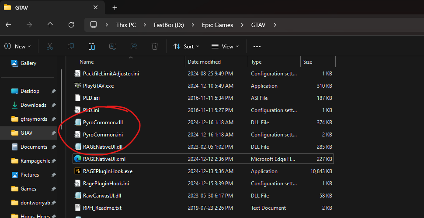Expand chevron before This PC

coord(107,25)
